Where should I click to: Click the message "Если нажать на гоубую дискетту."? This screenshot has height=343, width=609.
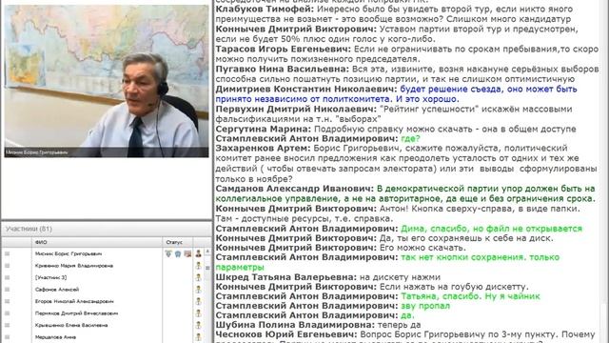454,287
